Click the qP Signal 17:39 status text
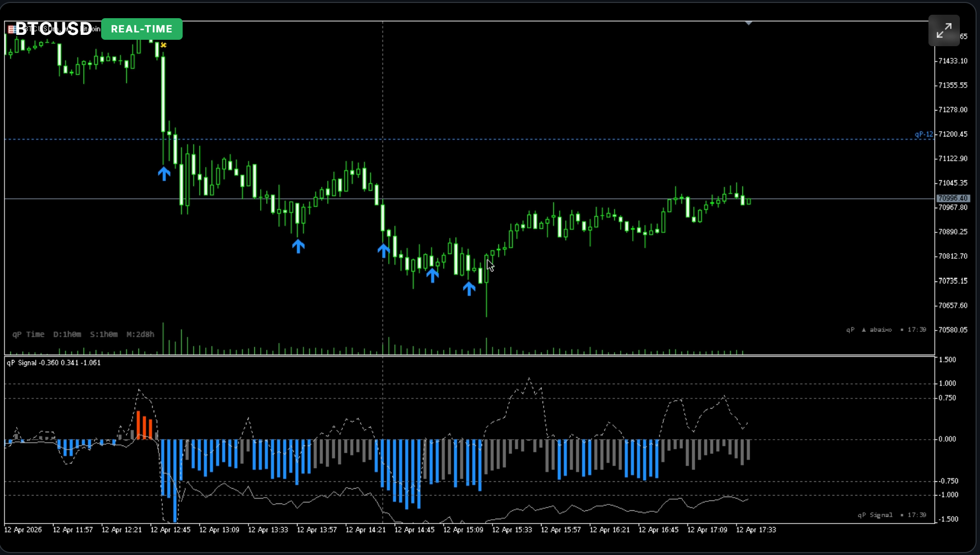This screenshot has width=980, height=555. tap(892, 515)
